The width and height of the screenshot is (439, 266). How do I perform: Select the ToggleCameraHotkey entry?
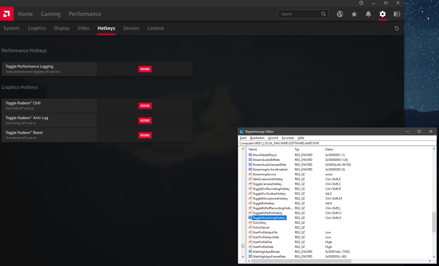coord(267,184)
